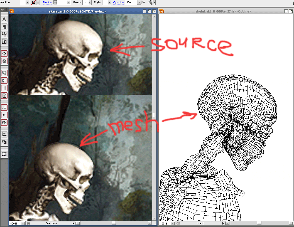
Task: Click scroll left arrow in skelet.ai:2 window
Action: pos(78,223)
